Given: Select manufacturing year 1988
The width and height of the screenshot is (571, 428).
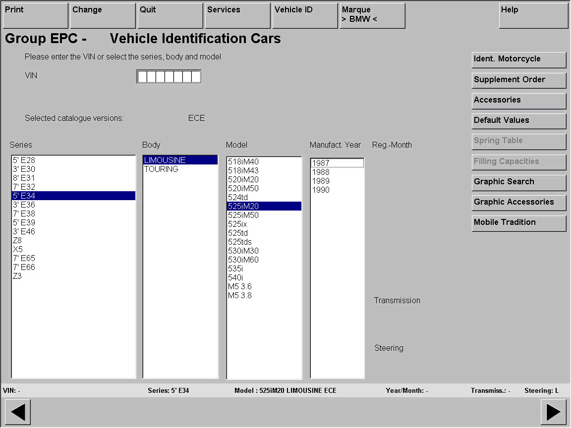Looking at the screenshot, I should click(x=337, y=172).
